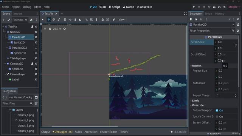This screenshot has height=136, width=242.
Task: Create a new resource in Inspector
Action: (x=191, y=19)
